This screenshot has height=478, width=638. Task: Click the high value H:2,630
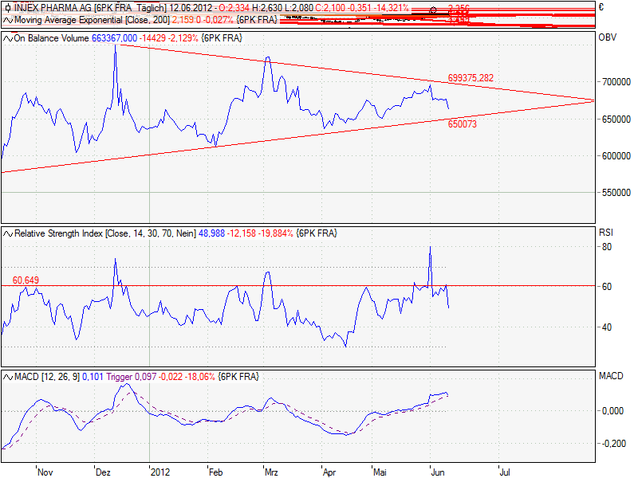[267, 8]
